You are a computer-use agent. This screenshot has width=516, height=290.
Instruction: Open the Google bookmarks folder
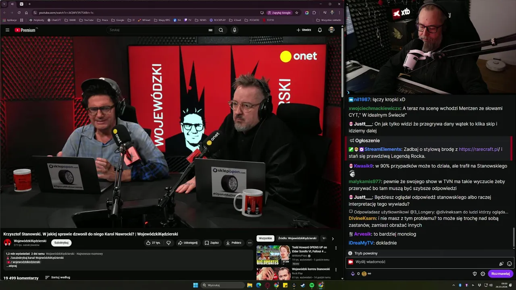[118, 20]
